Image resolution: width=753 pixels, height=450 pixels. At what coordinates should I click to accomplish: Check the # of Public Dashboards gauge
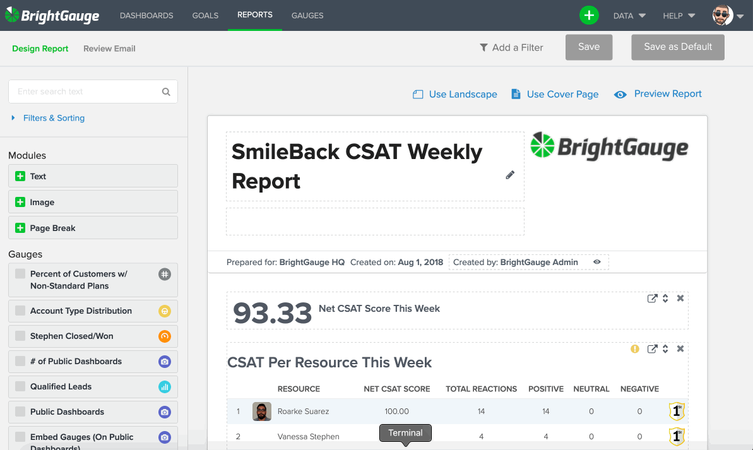(x=20, y=361)
